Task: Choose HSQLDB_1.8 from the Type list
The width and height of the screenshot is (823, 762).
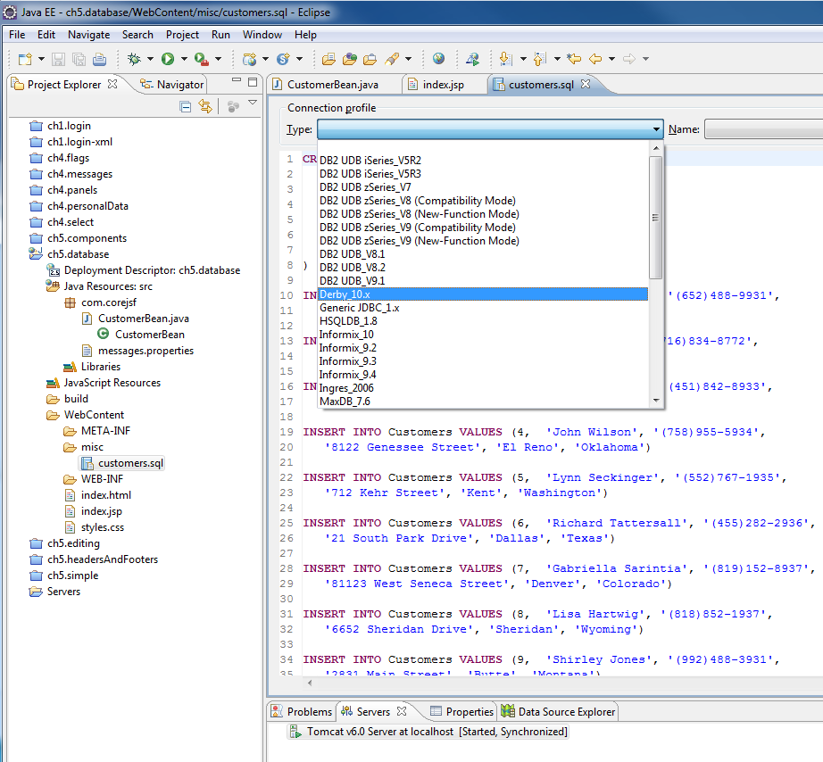Action: 483,321
